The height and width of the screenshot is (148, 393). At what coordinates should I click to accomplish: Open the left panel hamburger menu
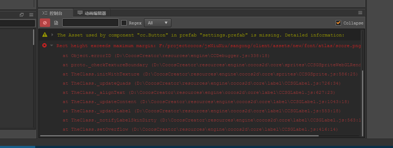pos(31,15)
